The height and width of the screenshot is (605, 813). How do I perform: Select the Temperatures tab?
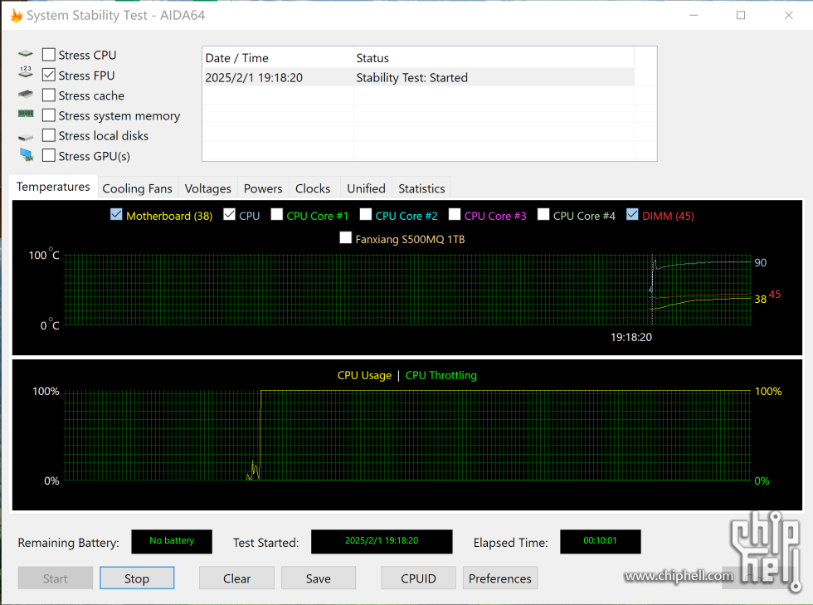(x=53, y=187)
